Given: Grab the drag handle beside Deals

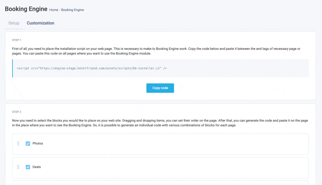Looking at the screenshot, I should (x=18, y=167).
